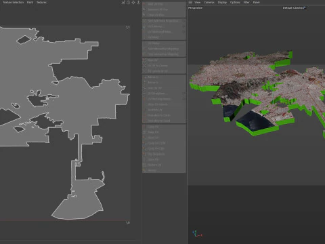The image size is (325, 244).
Task: Choose Clear UV Pins menu entry
Action: pos(164,15)
